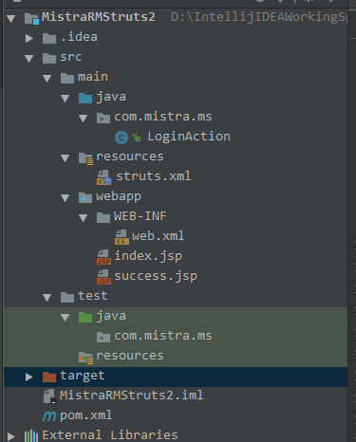356x442 pixels.
Task: Click the WEB-INF folder icon
Action: [x=103, y=217]
